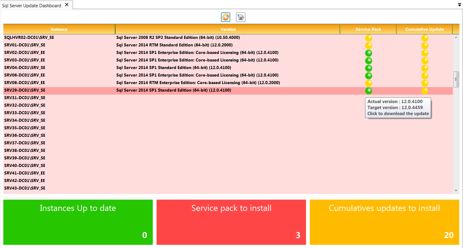Select instance SRV42-DC01\SRV_EE
The height and width of the screenshot is (248, 463).
25,181
